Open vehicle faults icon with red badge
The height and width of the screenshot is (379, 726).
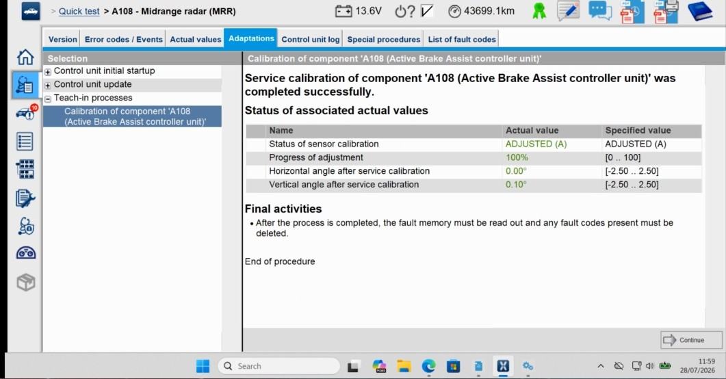tap(27, 112)
